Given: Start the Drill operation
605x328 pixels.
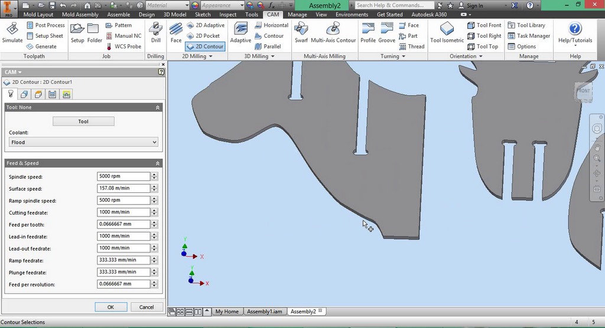Looking at the screenshot, I should [156, 33].
